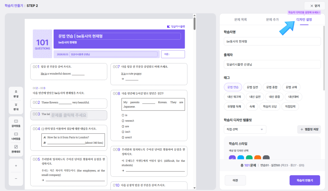Viewport: 328px width, 191px height.
Task: Toggle the 내신대비 tag
Action: pyautogui.click(x=293, y=97)
